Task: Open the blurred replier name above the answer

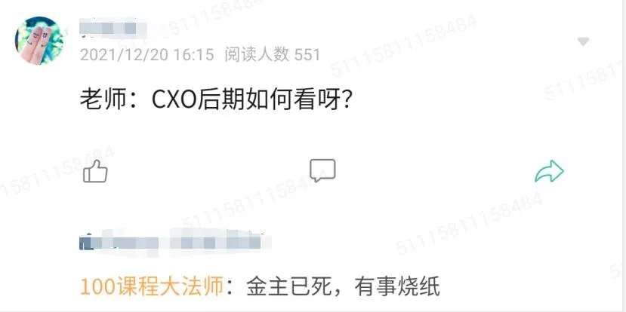Action: point(176,240)
